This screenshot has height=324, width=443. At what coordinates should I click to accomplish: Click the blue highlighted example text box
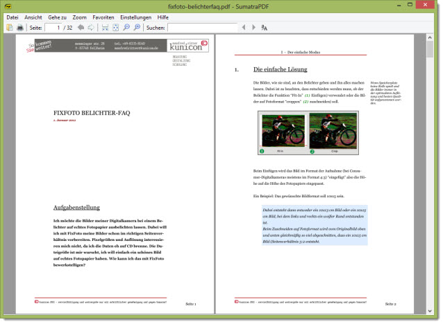pyautogui.click(x=315, y=226)
